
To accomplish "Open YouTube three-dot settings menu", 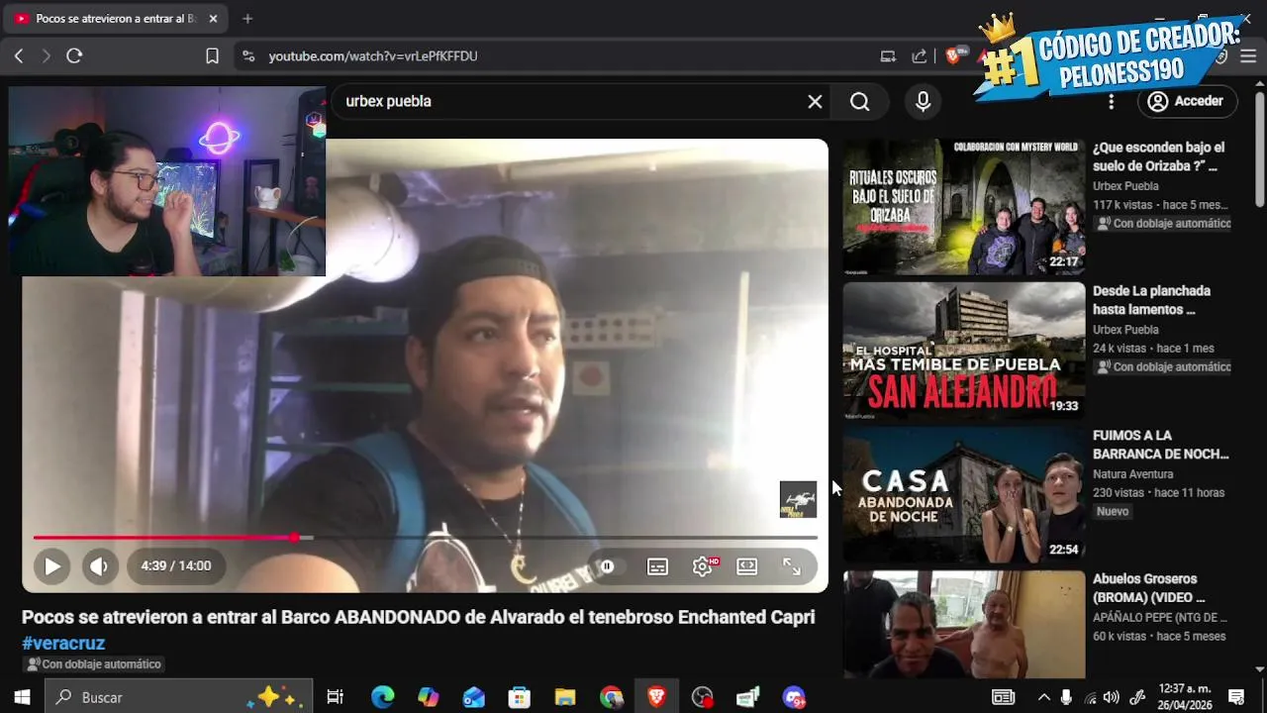I will tap(1111, 101).
